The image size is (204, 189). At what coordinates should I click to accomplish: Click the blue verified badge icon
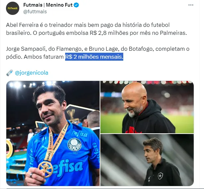pos(76,5)
